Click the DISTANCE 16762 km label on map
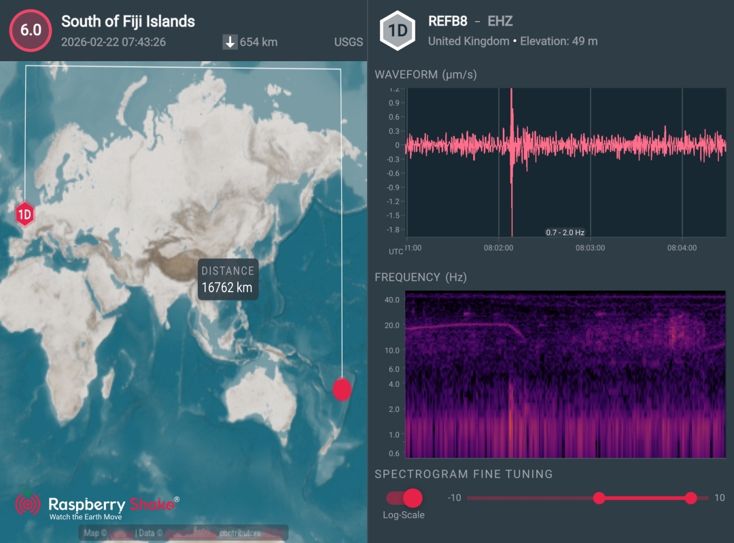Viewport: 734px width, 543px height. click(227, 279)
